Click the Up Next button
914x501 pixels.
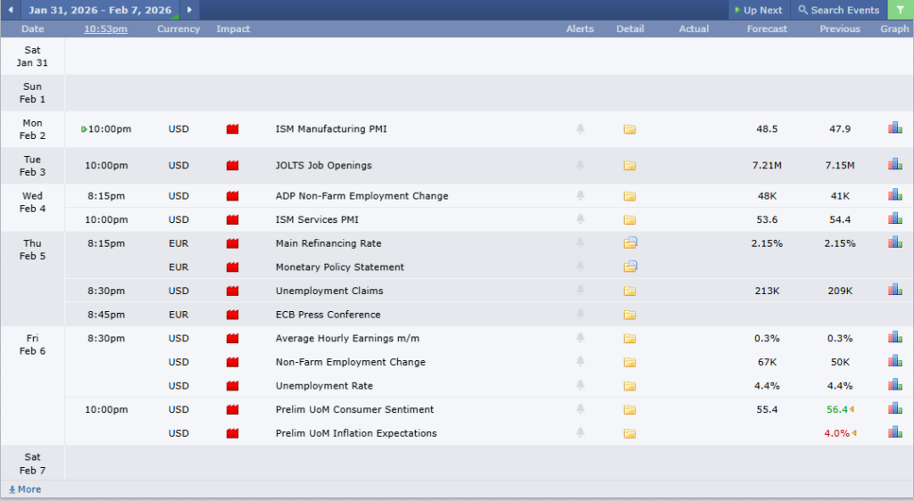pyautogui.click(x=758, y=10)
